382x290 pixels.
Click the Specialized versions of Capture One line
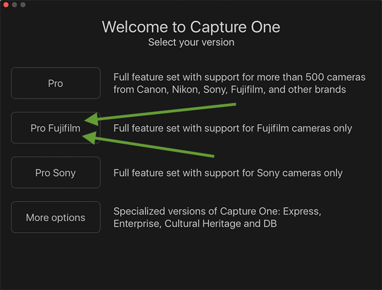click(217, 211)
